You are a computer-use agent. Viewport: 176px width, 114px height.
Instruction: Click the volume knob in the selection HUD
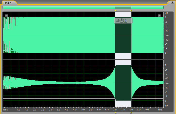(x=122, y=21)
